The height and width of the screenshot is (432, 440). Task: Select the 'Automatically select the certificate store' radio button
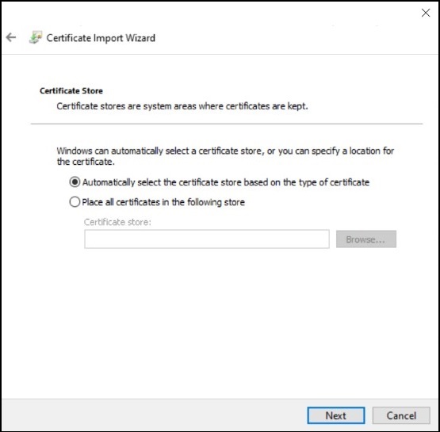(75, 182)
